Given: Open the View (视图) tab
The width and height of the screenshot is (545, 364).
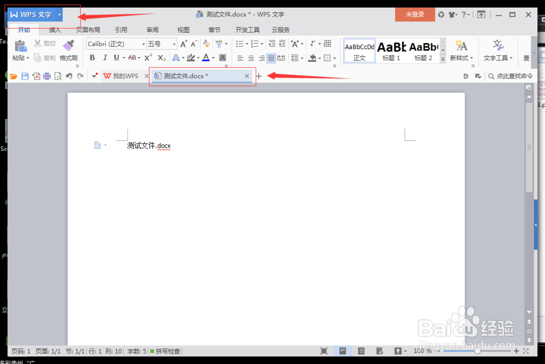Looking at the screenshot, I should click(183, 30).
